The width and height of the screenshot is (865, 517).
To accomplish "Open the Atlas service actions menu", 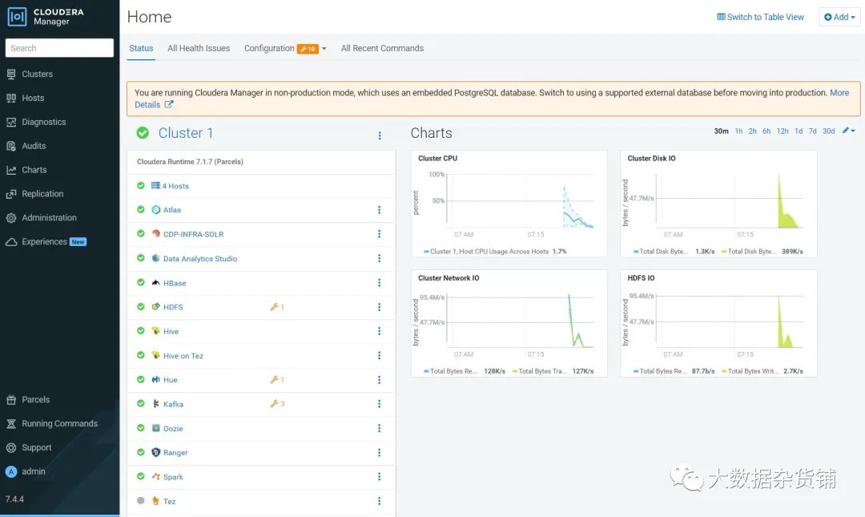I will 379,210.
